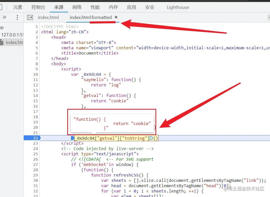Open the 内存 (Memory) tab
Image resolution: width=270 pixels, height=197 pixels.
pos(113,7)
